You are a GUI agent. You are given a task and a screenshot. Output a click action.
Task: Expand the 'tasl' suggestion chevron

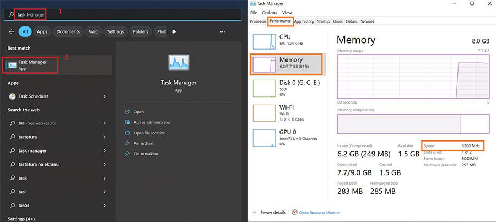coord(105,192)
